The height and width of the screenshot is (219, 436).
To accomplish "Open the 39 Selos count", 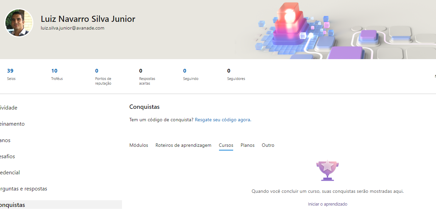I will click(11, 74).
